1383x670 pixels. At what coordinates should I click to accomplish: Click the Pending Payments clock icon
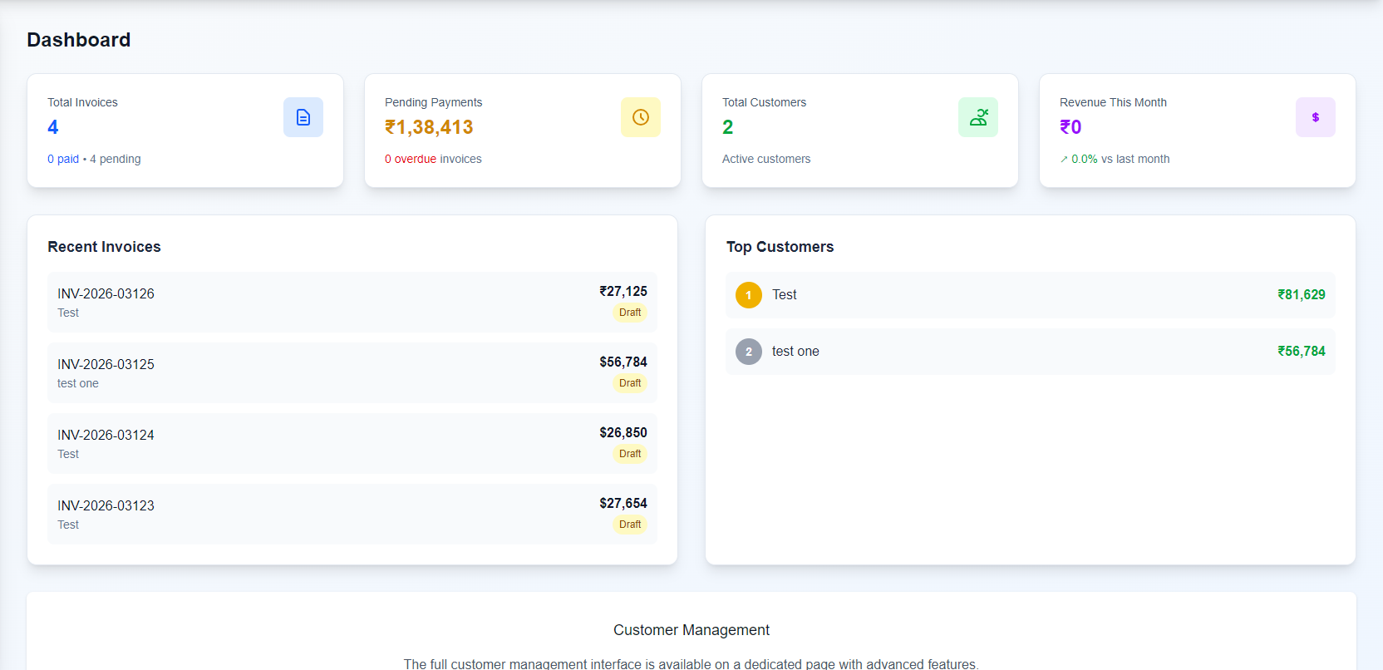641,117
